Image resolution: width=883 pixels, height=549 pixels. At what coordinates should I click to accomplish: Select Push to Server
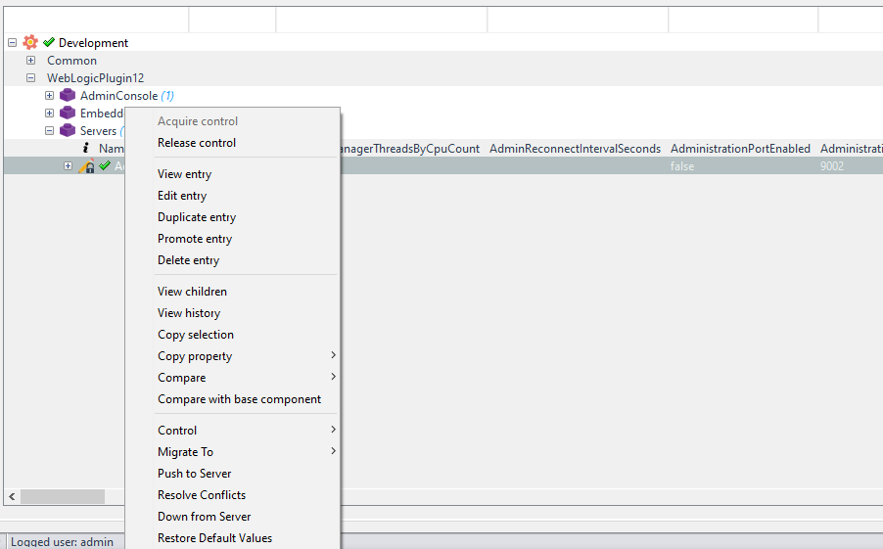(233, 473)
